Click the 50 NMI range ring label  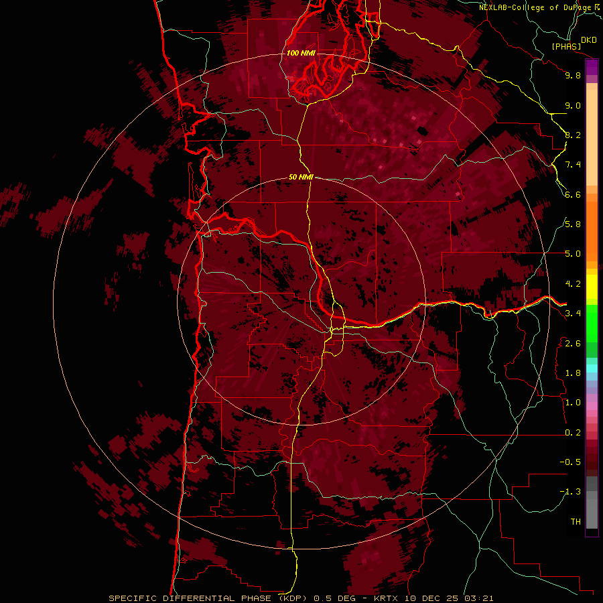(301, 178)
